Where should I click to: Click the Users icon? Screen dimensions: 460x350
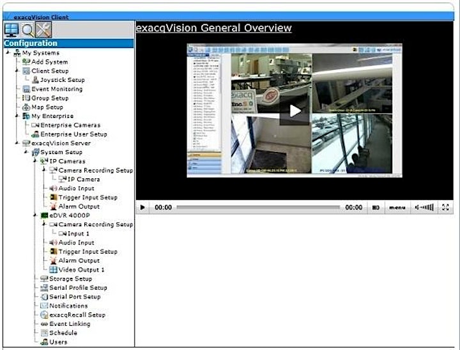(44, 342)
